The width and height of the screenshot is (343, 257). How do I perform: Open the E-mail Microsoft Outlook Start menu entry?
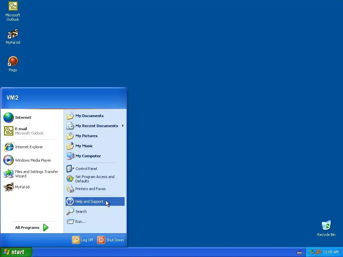32,131
